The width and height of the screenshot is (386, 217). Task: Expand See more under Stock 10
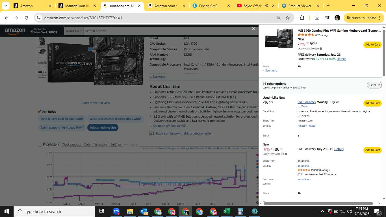point(270,71)
